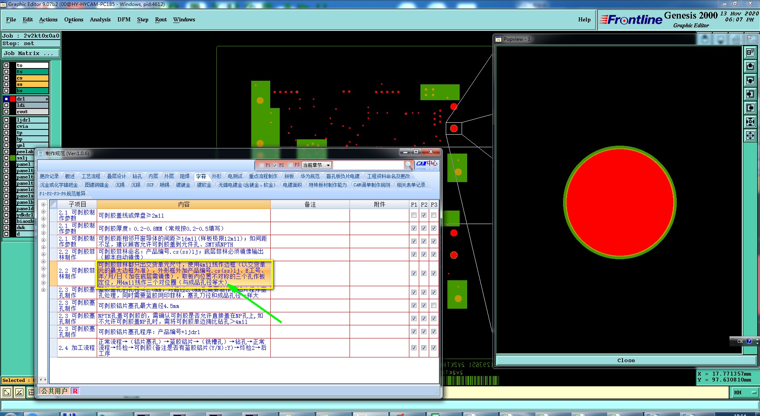The image size is (760, 416).
Task: Check P3 box for 可剥胶铝片塞孔最大直径4.5mm row
Action: [433, 306]
